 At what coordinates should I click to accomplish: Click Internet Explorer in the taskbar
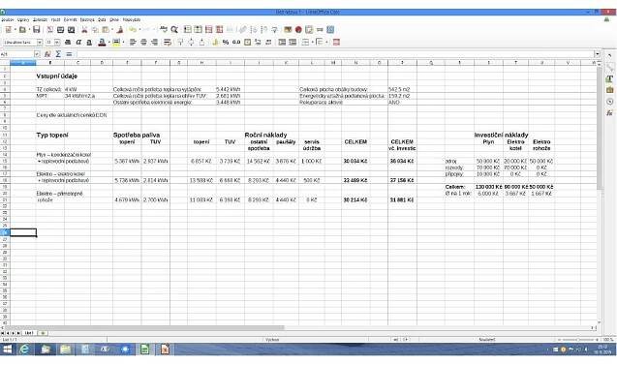point(24,349)
